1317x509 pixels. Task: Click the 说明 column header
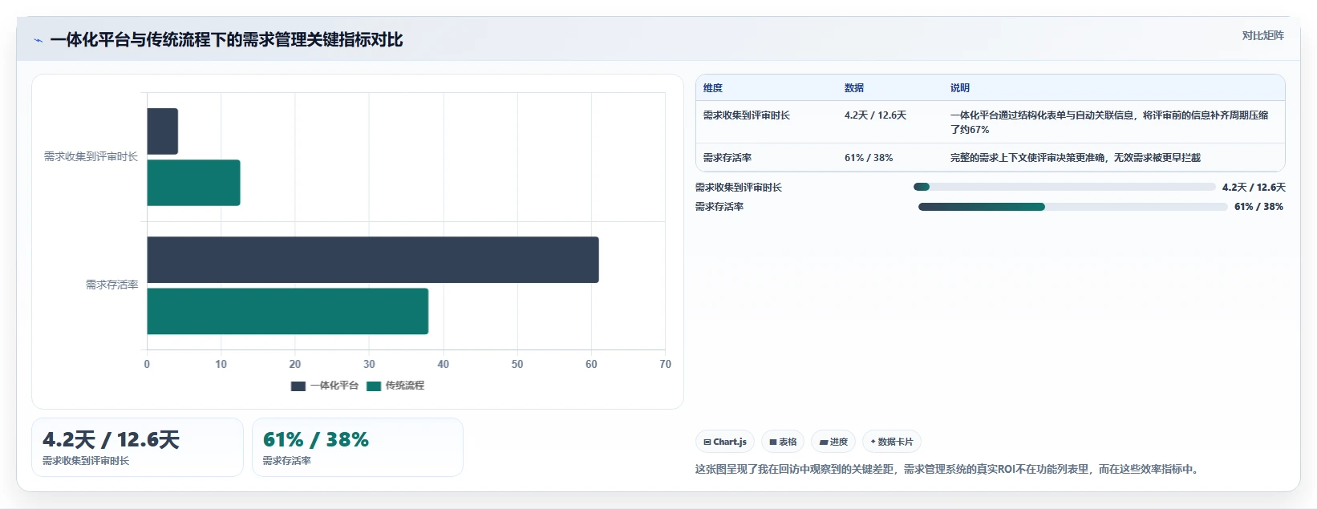[x=960, y=88]
